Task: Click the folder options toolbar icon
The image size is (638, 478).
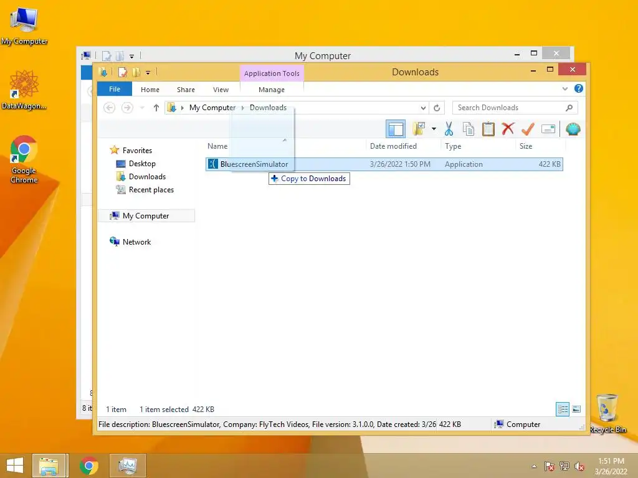Action: (x=419, y=129)
